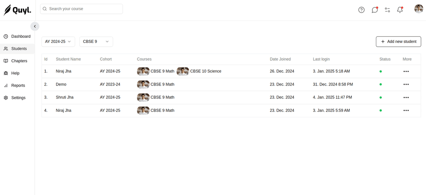Click the CBSE 10 Science course thumbnail

click(183, 71)
